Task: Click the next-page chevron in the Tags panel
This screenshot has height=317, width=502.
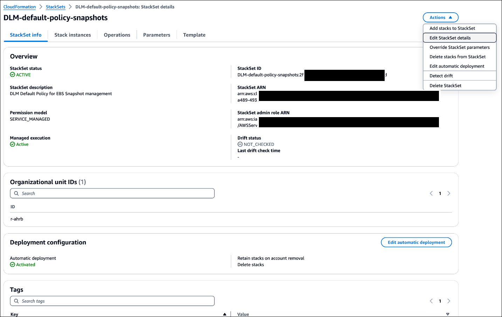Action: (x=449, y=301)
